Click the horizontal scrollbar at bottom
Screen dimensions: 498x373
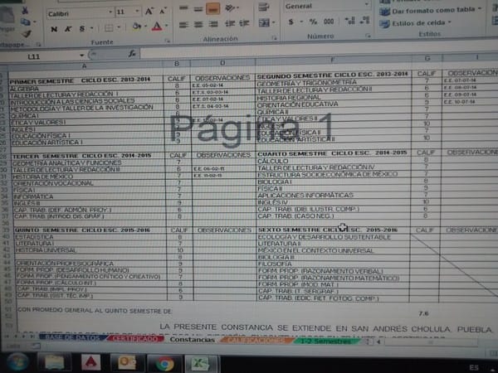pos(430,342)
